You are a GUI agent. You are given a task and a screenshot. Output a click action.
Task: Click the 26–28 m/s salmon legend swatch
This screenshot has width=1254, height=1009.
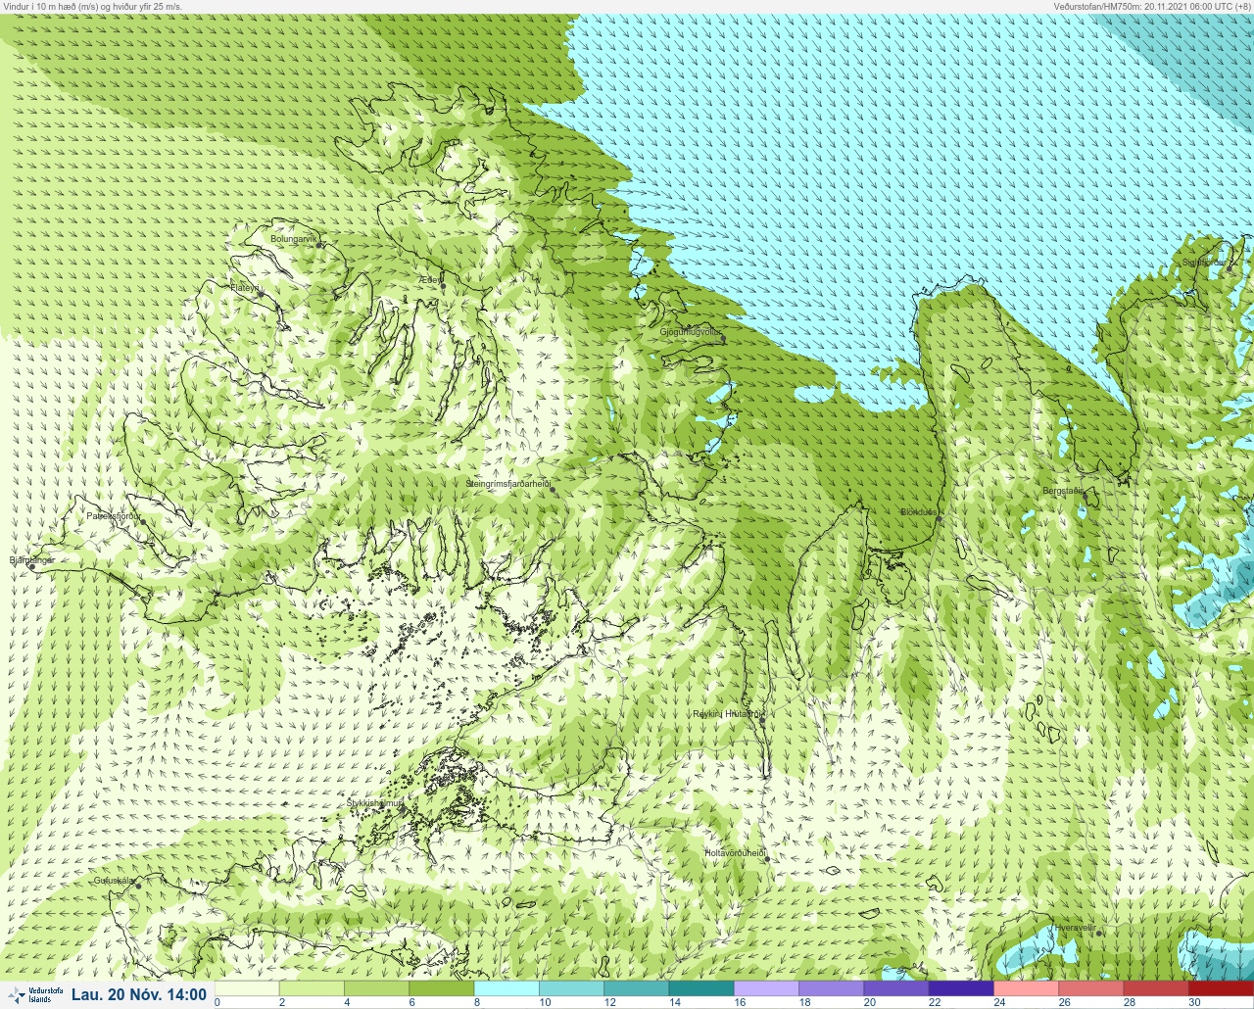1090,988
